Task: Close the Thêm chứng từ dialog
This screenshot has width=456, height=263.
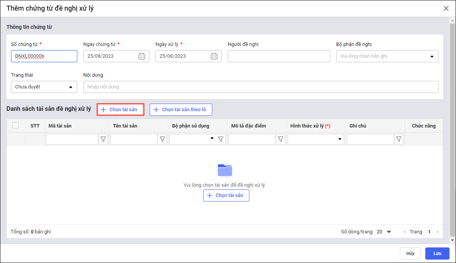Action: tap(446, 8)
